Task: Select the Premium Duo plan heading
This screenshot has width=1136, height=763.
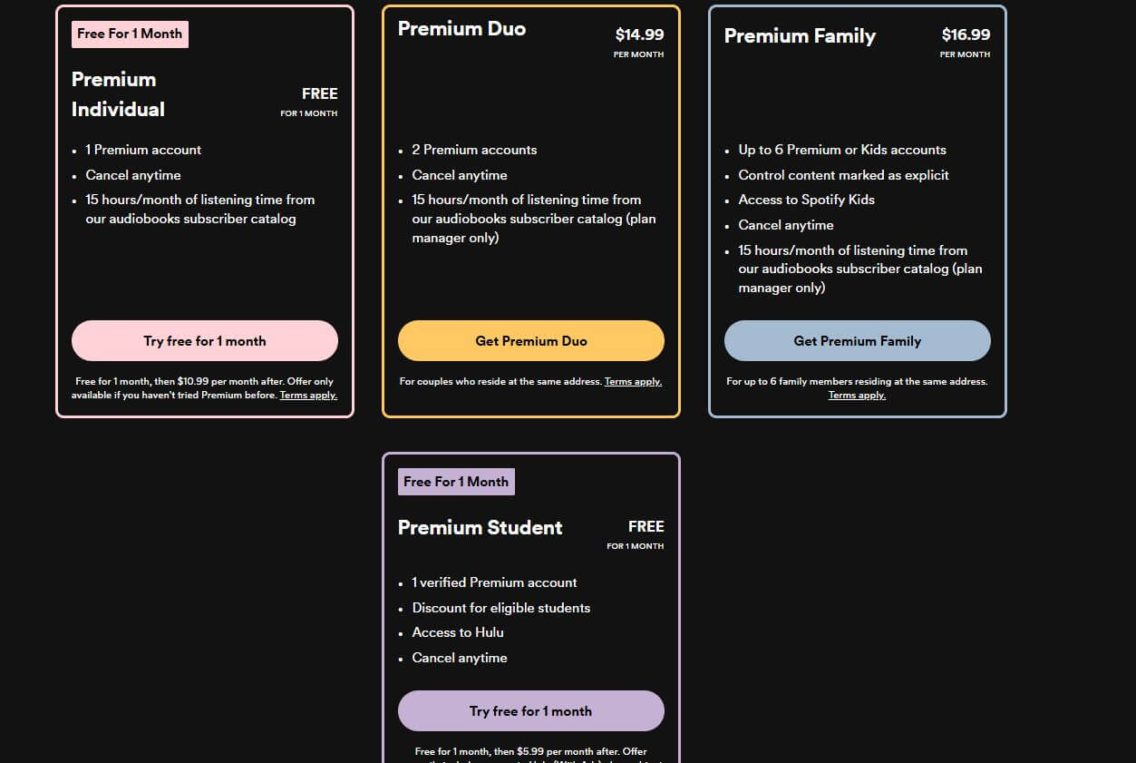Action: coord(461,28)
